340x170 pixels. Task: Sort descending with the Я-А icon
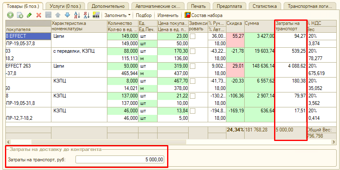[87, 15]
